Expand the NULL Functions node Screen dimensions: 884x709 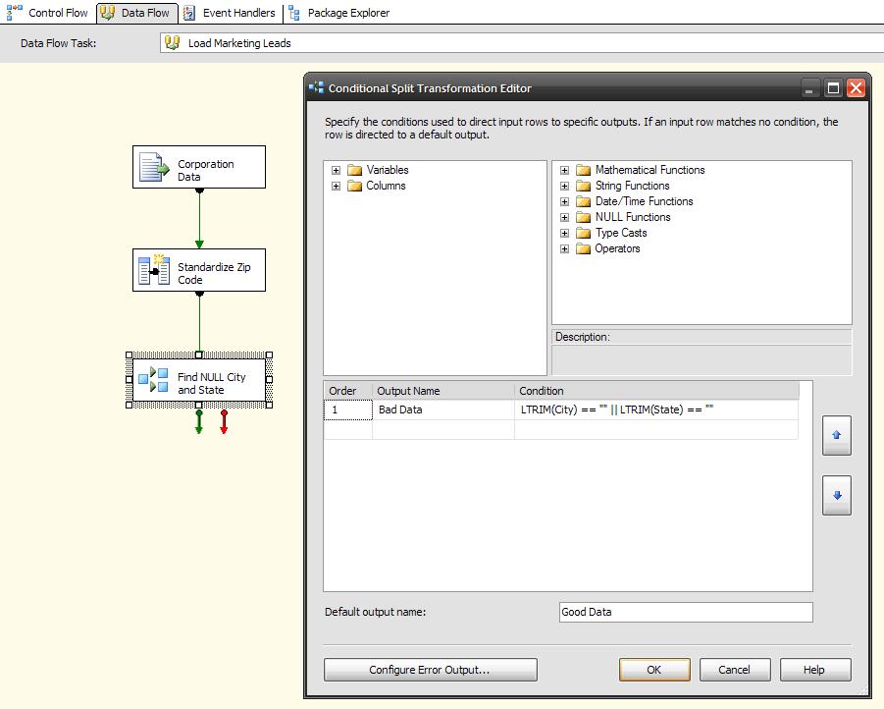(x=564, y=217)
